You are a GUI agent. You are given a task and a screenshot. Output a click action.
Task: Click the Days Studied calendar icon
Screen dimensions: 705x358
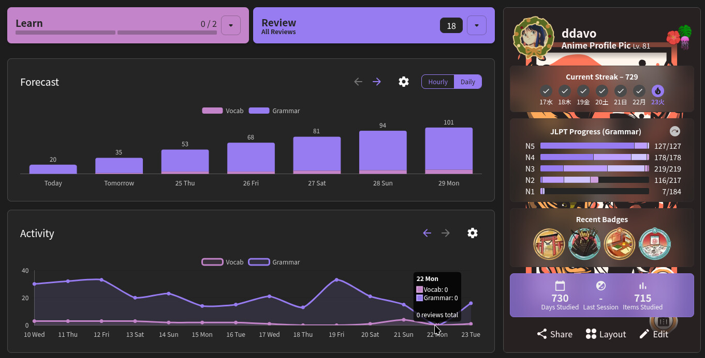pyautogui.click(x=560, y=286)
